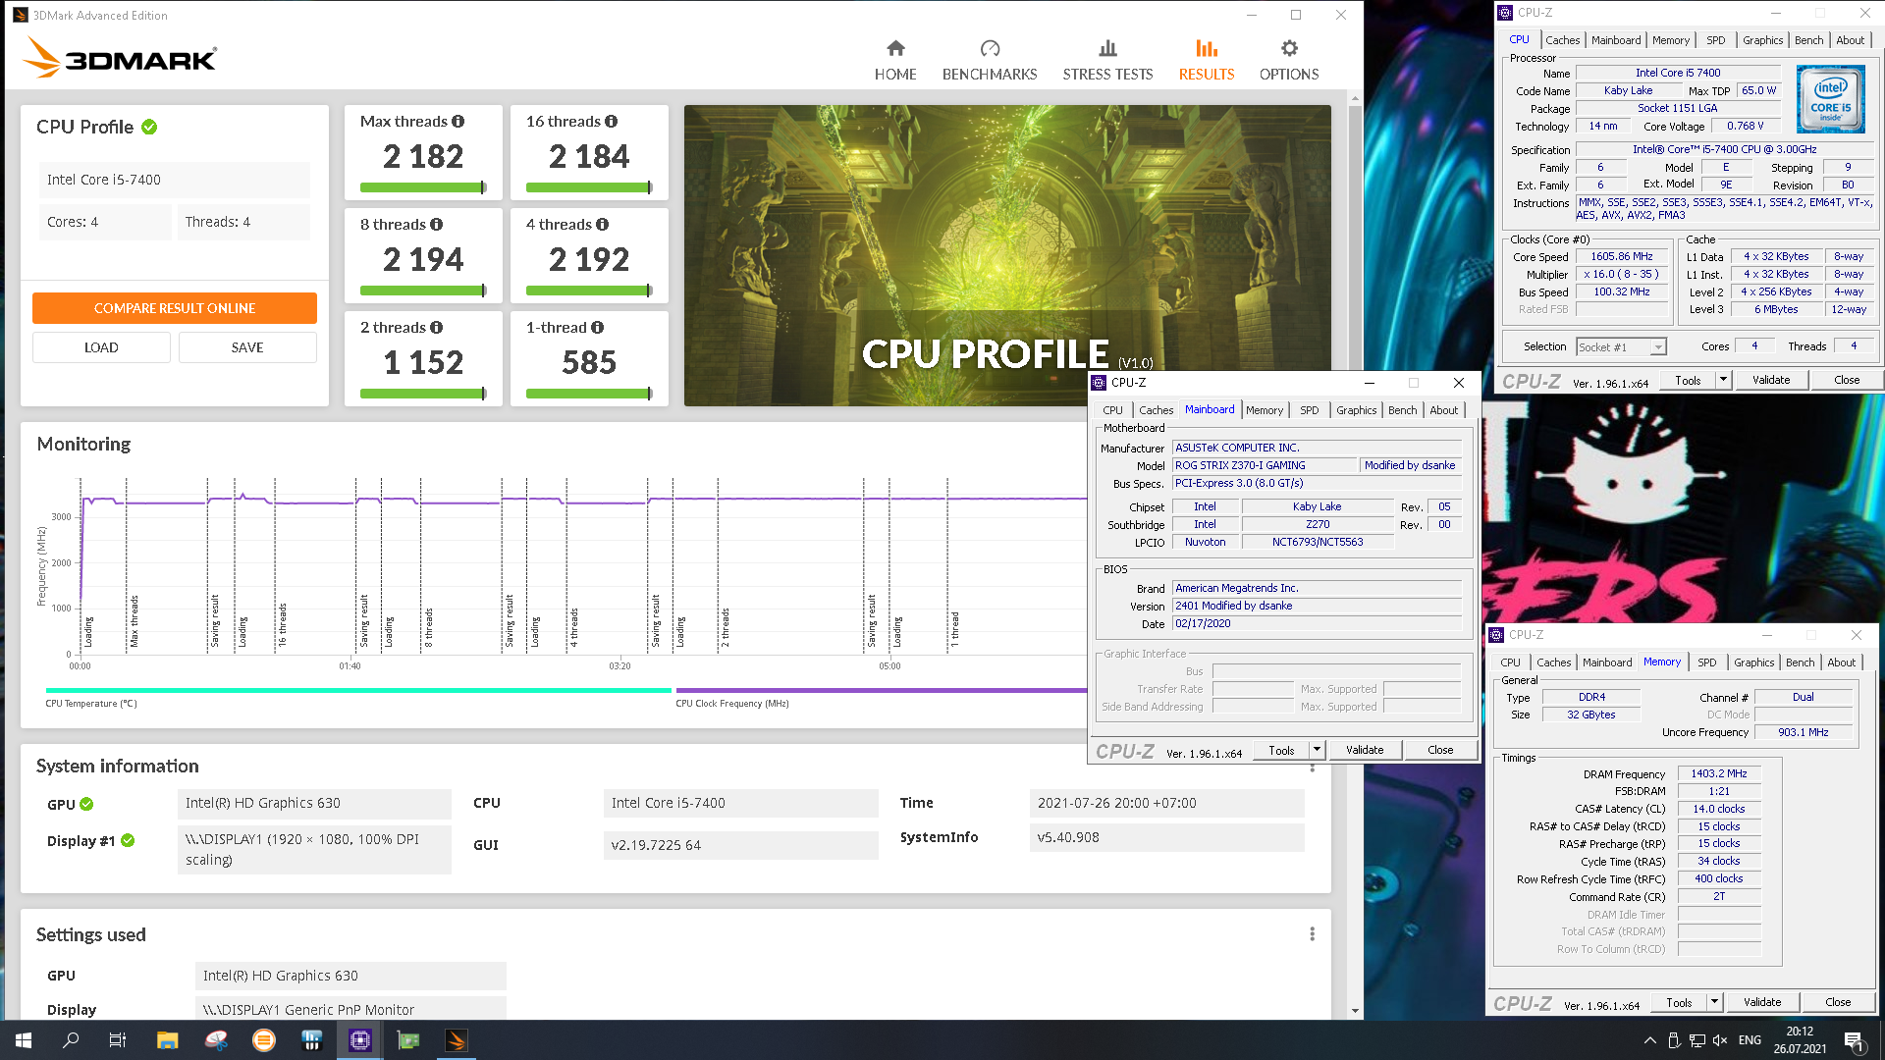Open the 3DMark Home icon
Screen dimensions: 1885x1060
pos(895,48)
